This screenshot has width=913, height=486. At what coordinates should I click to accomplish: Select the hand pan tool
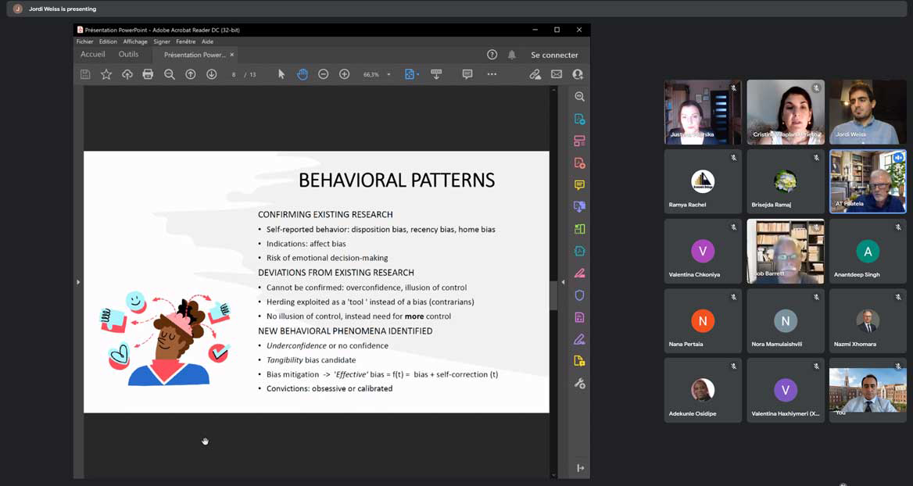[x=303, y=74]
